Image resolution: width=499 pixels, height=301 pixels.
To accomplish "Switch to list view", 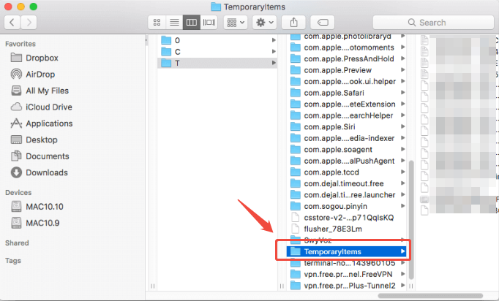I will 174,22.
